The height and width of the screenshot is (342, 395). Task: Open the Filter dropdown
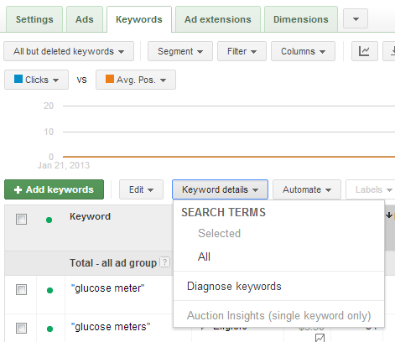(x=242, y=51)
